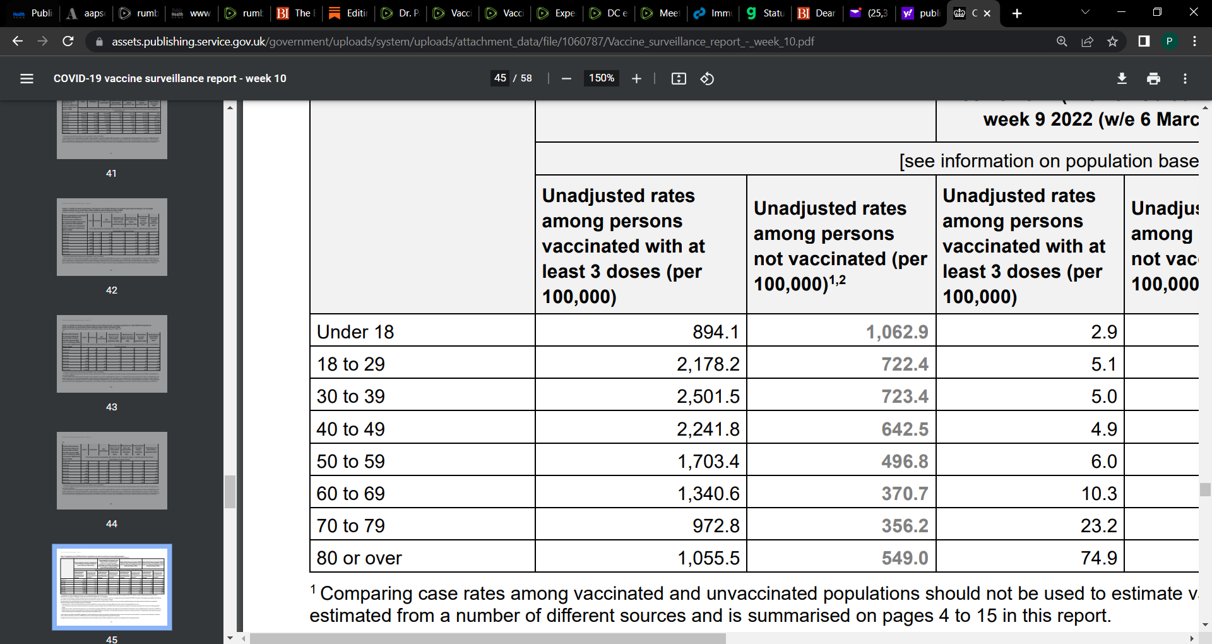Switch to the 'Imm' browser tab
The image size is (1212, 644).
point(713,13)
